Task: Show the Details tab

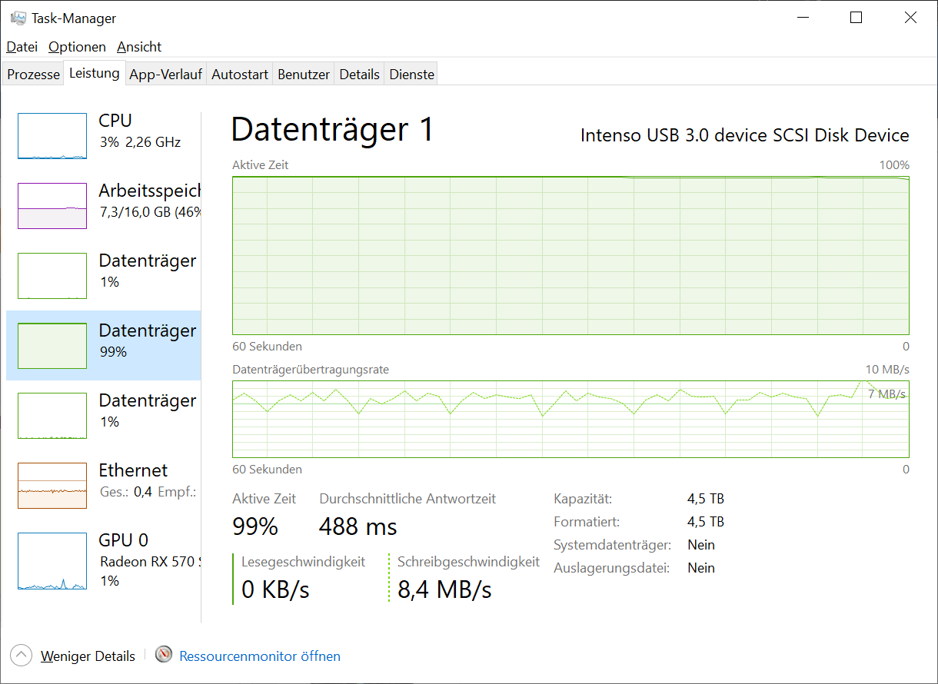Action: tap(360, 75)
